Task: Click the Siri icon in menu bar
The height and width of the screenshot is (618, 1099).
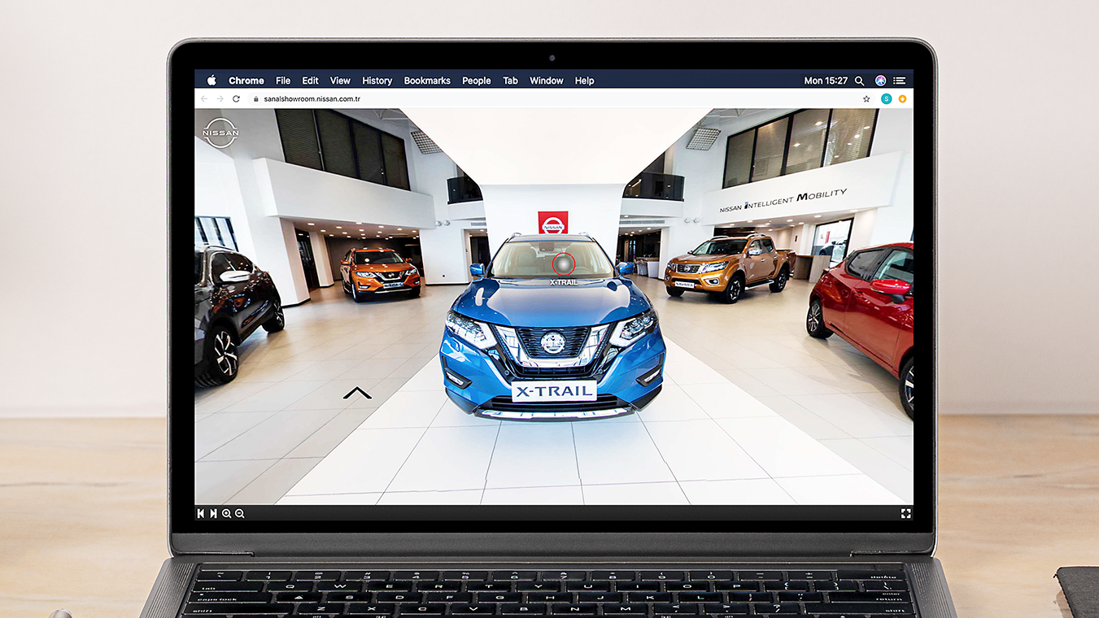Action: (x=880, y=81)
